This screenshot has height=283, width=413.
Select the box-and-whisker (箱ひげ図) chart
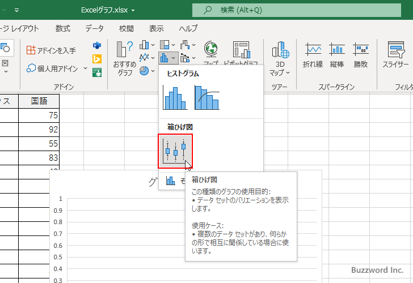[175, 151]
